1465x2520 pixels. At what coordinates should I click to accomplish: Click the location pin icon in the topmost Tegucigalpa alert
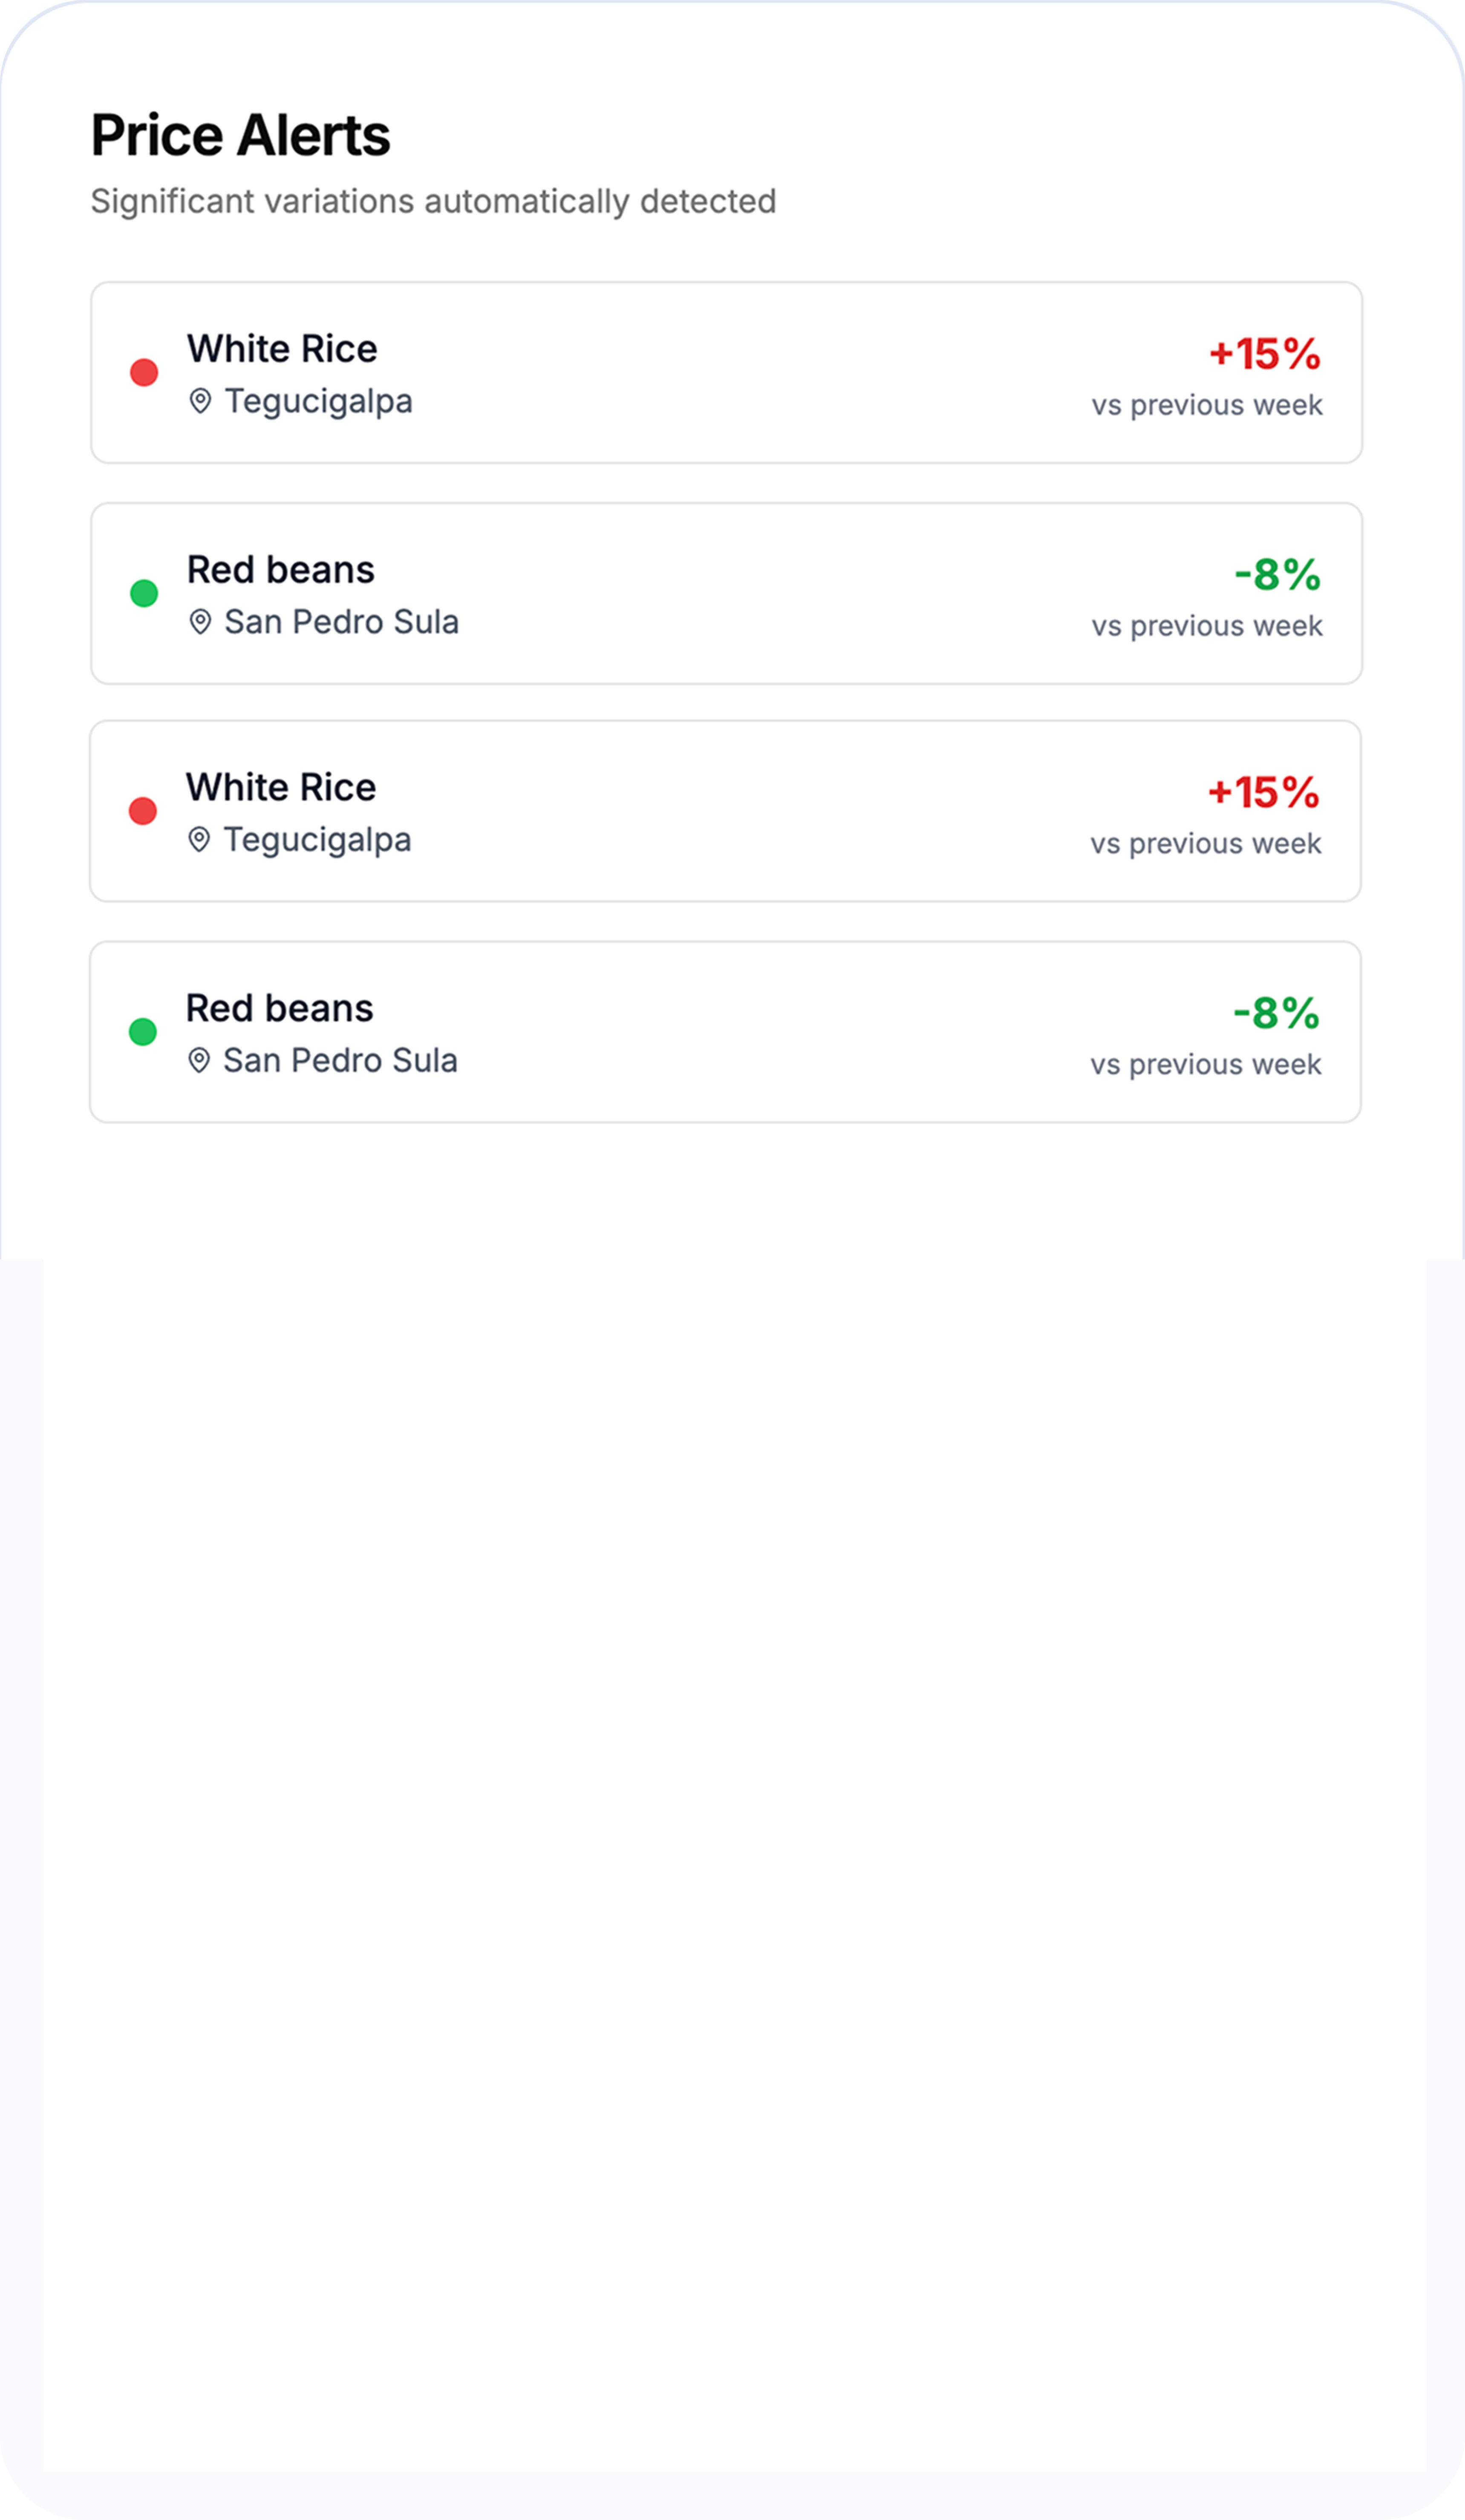click(200, 401)
